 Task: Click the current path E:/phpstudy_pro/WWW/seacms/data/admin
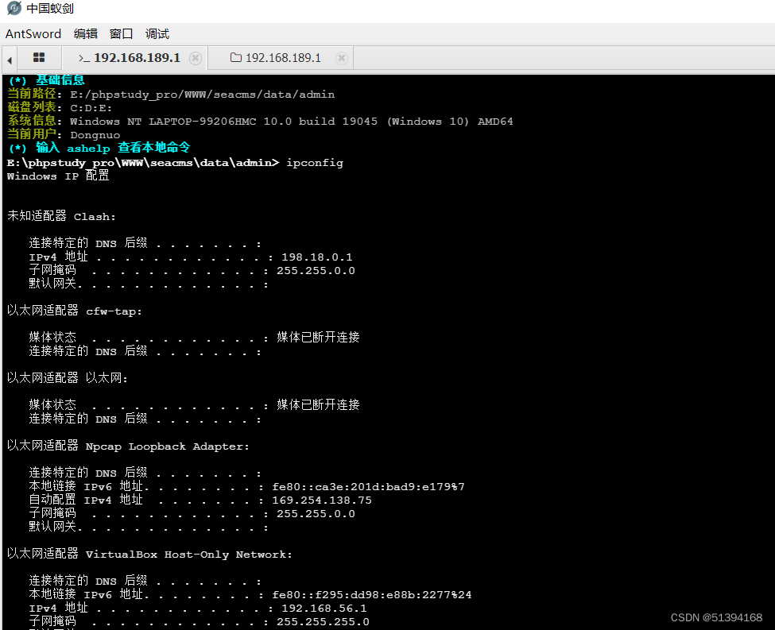pos(202,95)
